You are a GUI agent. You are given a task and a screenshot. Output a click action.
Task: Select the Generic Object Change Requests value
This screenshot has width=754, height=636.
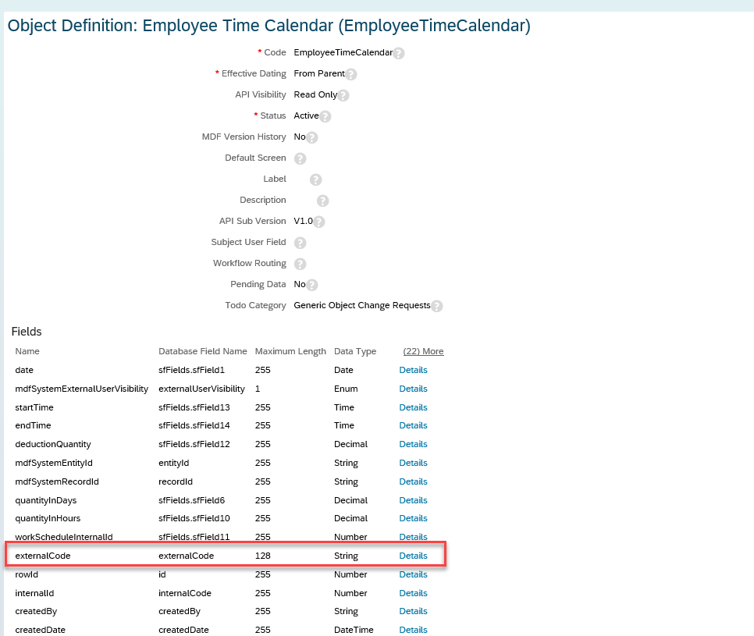[x=362, y=306]
